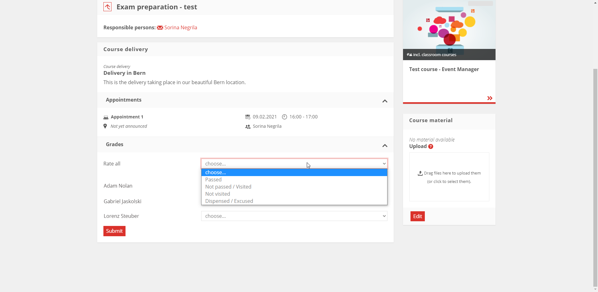Close the Rate all dropdown
This screenshot has height=292, width=598.
point(294,164)
